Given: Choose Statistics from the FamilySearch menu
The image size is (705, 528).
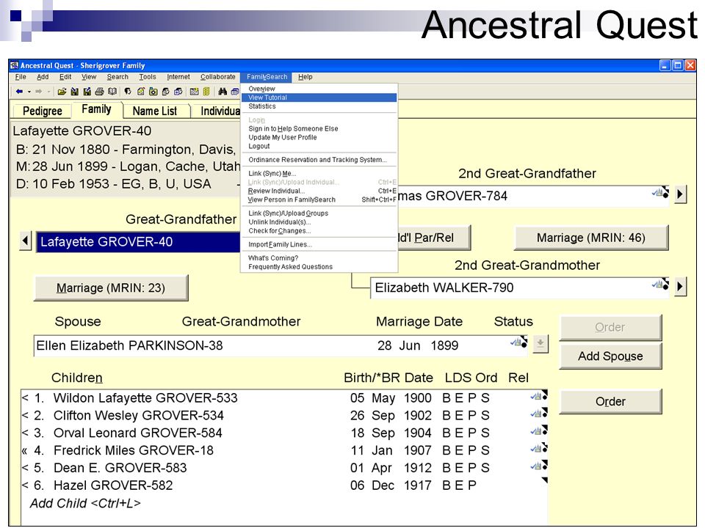Looking at the screenshot, I should coord(319,106).
